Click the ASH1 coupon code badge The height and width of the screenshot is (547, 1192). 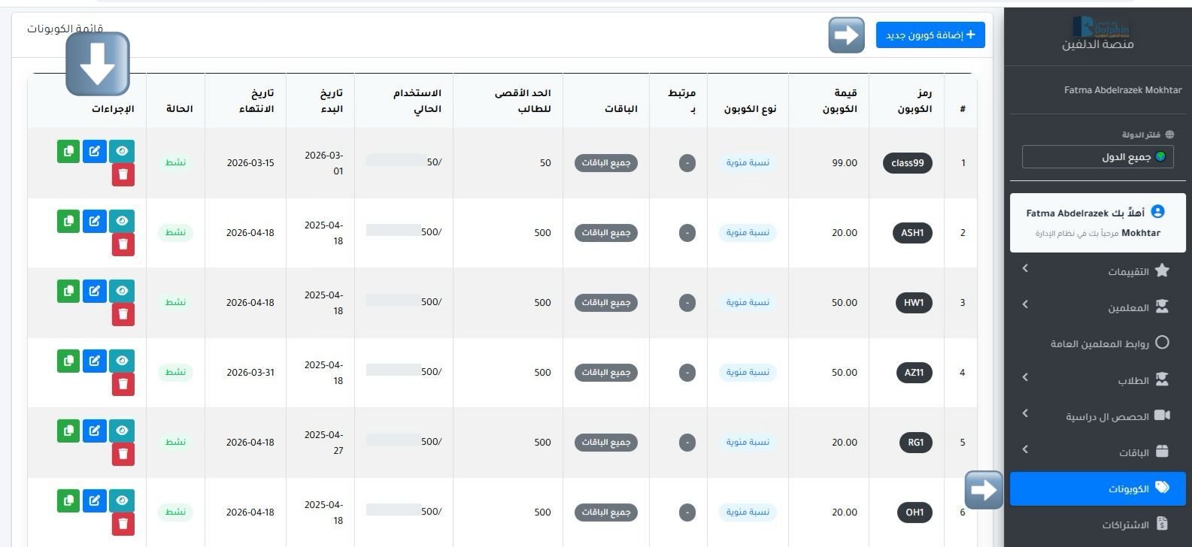911,233
